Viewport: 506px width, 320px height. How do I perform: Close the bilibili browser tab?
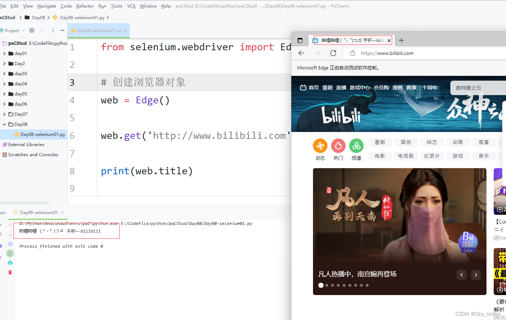click(389, 40)
